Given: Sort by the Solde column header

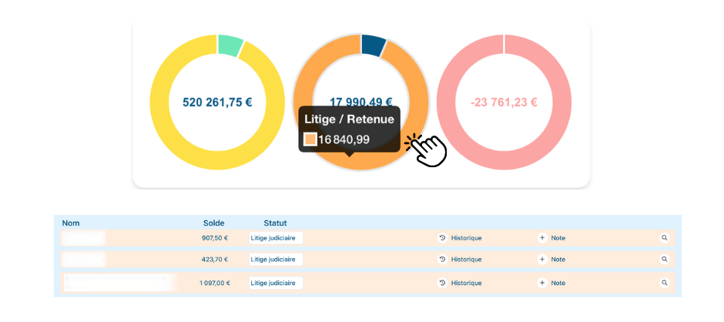Looking at the screenshot, I should coord(213,223).
